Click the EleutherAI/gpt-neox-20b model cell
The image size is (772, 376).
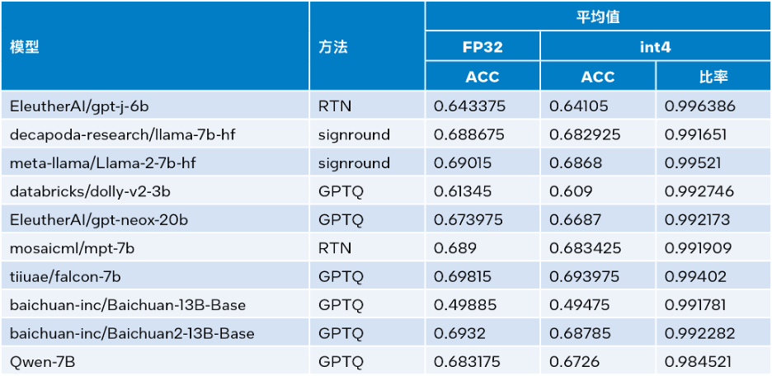coord(99,219)
